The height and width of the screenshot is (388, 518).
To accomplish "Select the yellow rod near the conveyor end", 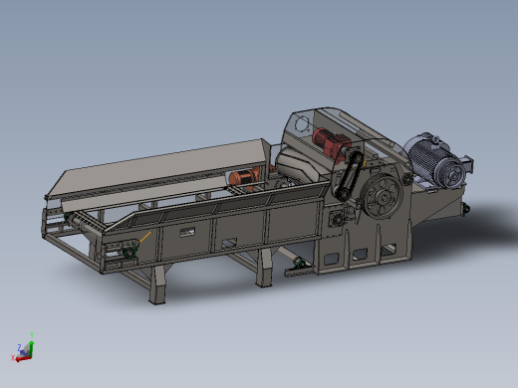I will coord(144,238).
